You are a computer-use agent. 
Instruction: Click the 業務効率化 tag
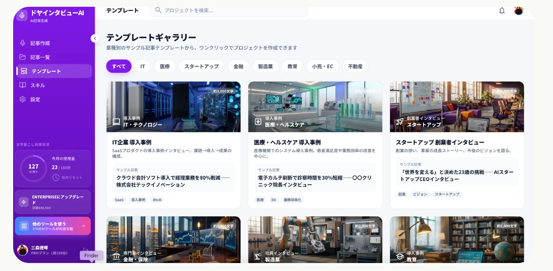[x=292, y=200]
